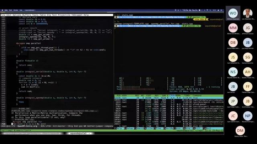257x144 pixels.
Task: Sort htop by the Command column header
Action: (197, 96)
